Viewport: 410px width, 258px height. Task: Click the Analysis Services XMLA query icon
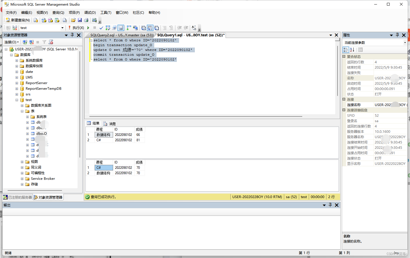click(57, 20)
